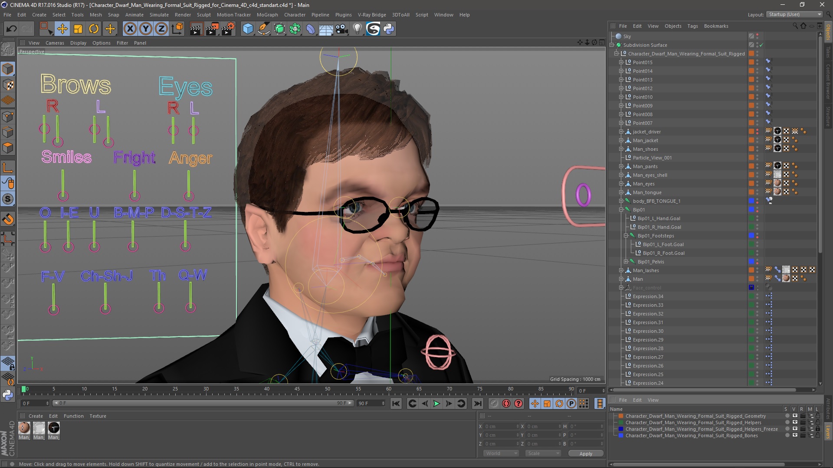Toggle visibility dots of Sky object
This screenshot has height=468, width=833.
(x=758, y=36)
